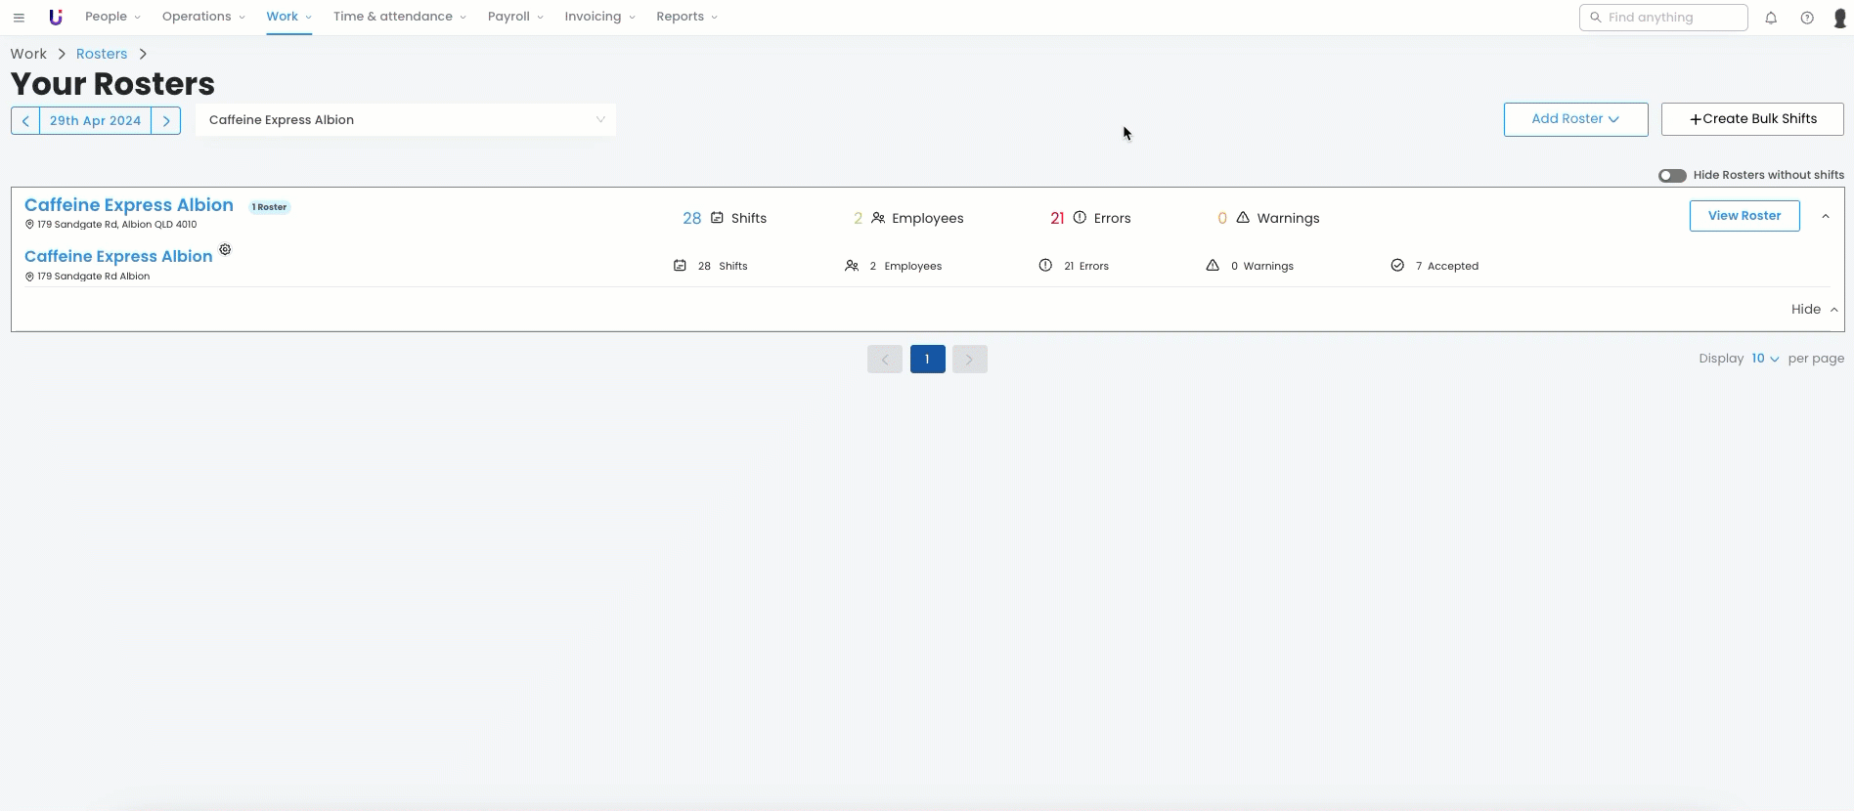Expand the Add Roster dropdown
The height and width of the screenshot is (811, 1854).
(x=1575, y=119)
